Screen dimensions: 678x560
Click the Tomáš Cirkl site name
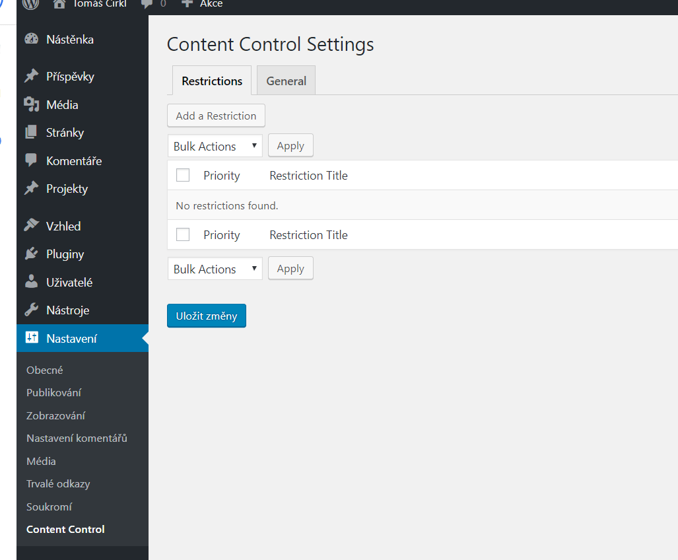100,4
